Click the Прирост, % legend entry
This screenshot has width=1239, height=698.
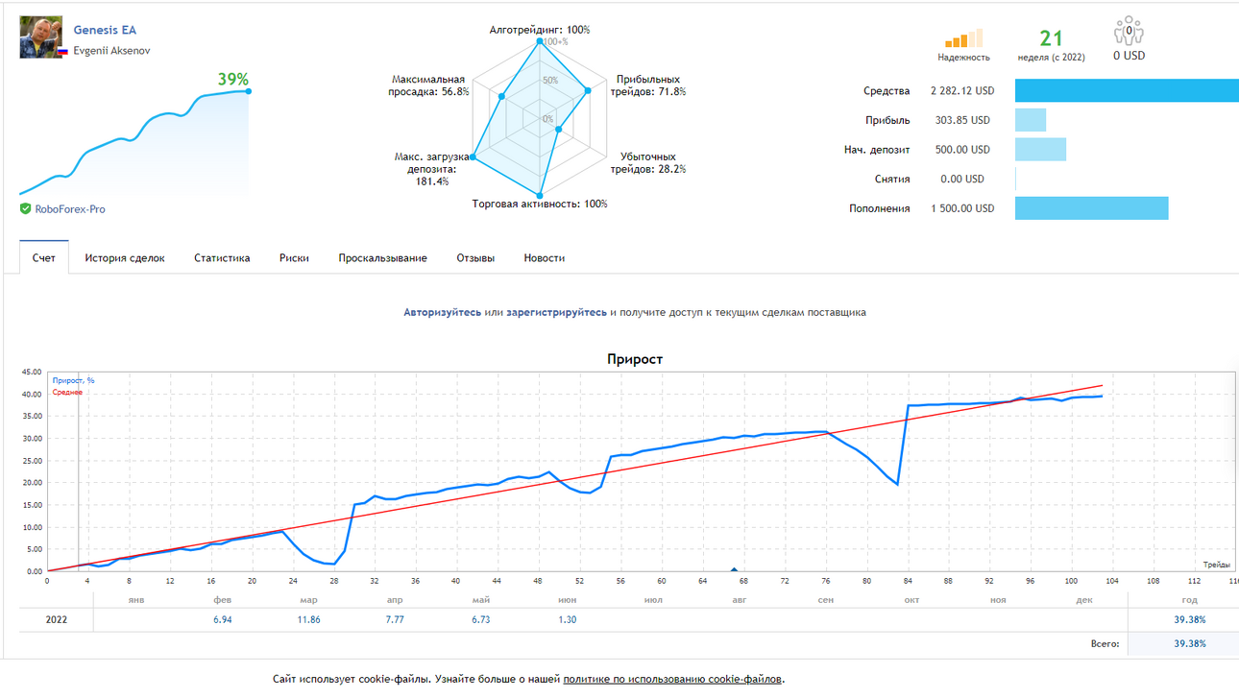(74, 381)
